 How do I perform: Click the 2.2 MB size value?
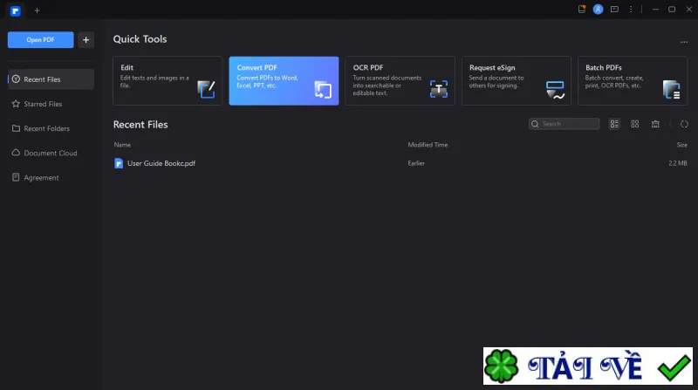pyautogui.click(x=678, y=163)
